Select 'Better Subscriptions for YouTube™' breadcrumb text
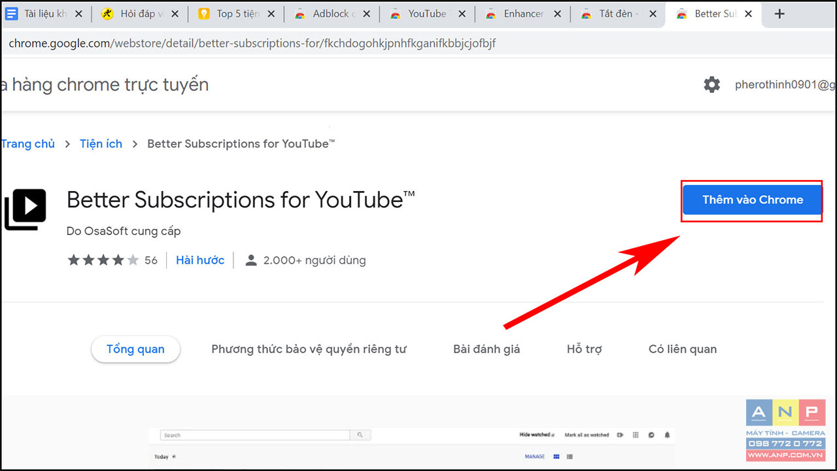Screen dimensions: 837x471 tap(241, 144)
